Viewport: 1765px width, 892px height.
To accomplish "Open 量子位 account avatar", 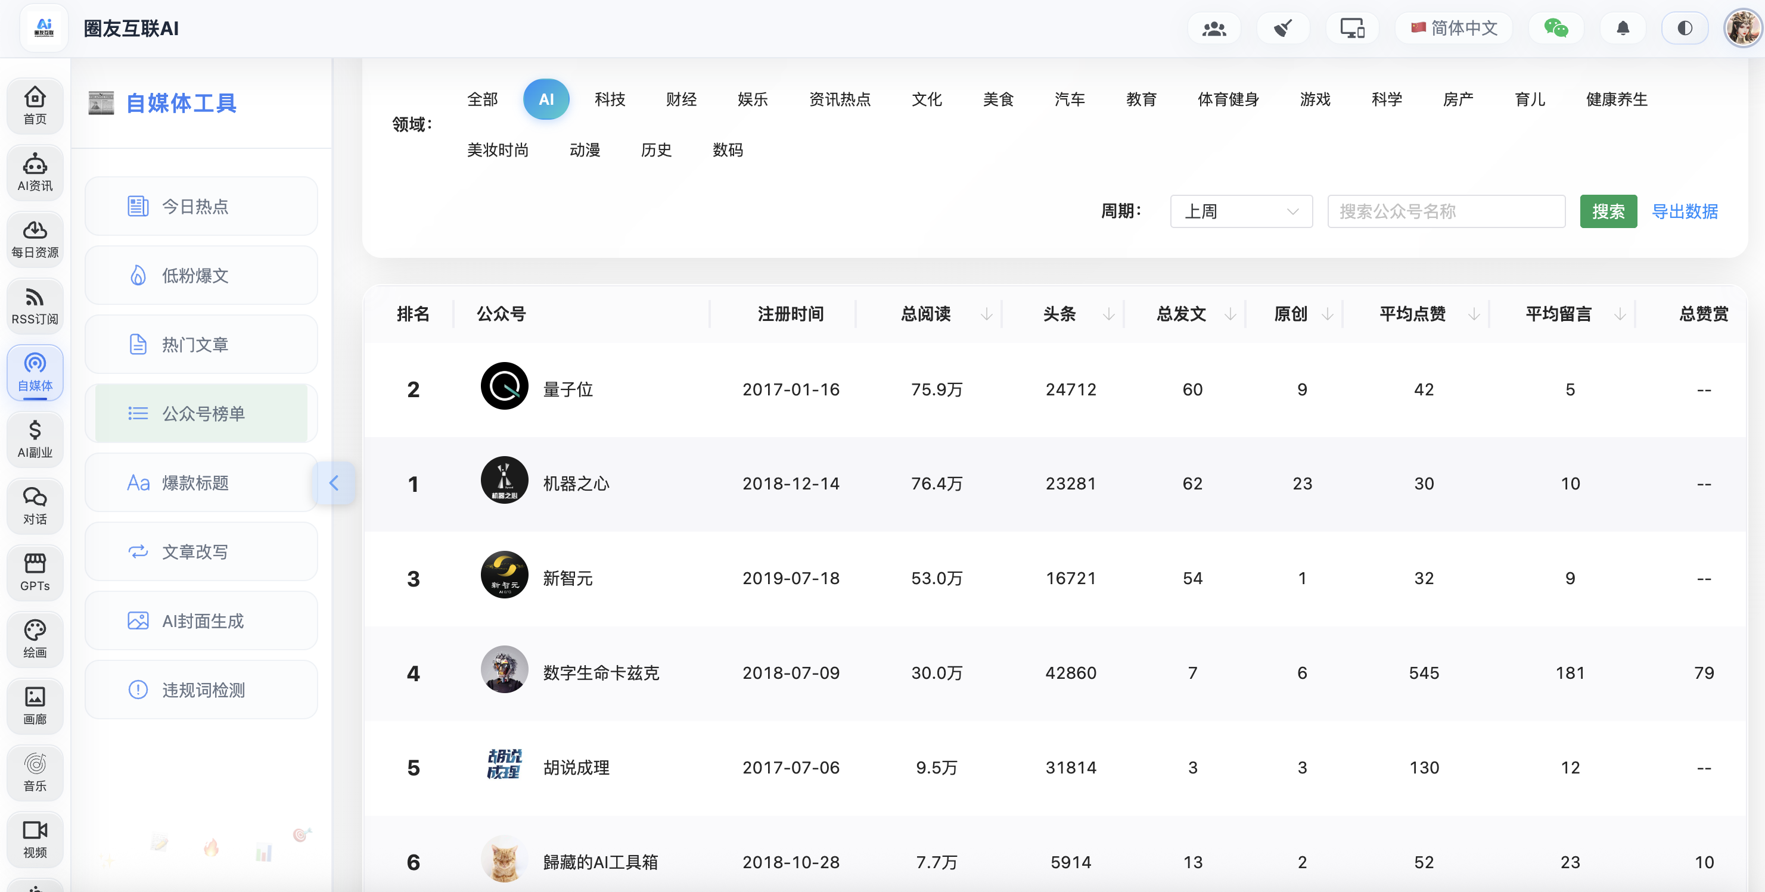I will [504, 386].
